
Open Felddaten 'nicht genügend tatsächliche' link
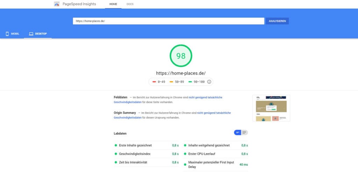[x=205, y=97]
